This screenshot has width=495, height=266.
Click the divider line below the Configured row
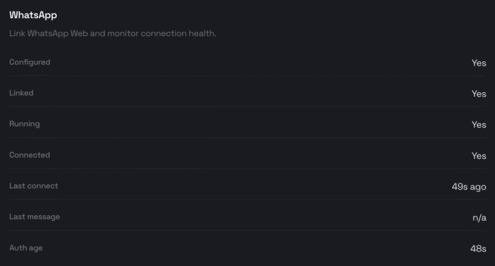(247, 76)
